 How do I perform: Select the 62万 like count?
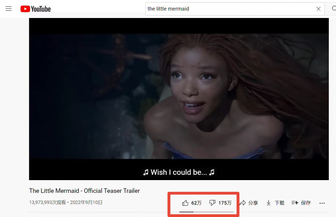pyautogui.click(x=196, y=203)
